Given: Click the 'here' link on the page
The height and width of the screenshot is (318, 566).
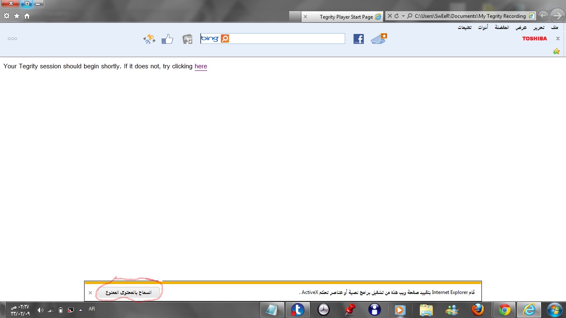Looking at the screenshot, I should pos(201,66).
